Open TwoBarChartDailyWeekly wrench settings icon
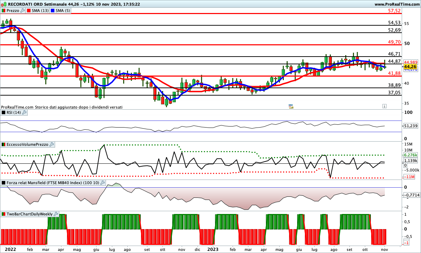The image size is (421, 253). (x=56, y=214)
